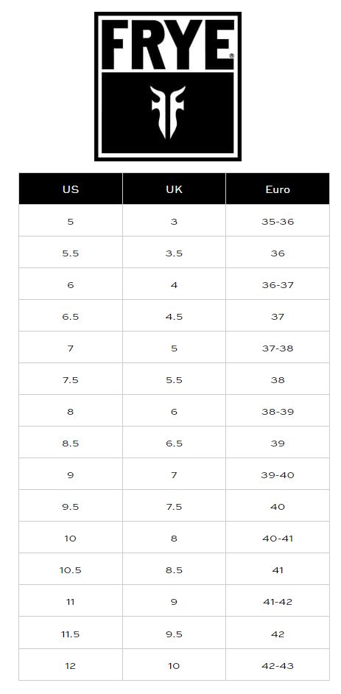
Task: Click US size 6.5 cell
Action: point(71,316)
